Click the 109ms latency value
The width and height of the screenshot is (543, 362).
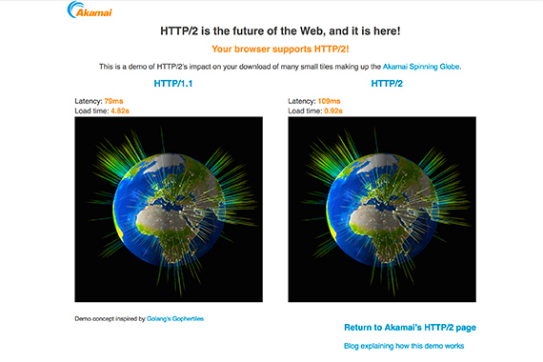pos(329,101)
